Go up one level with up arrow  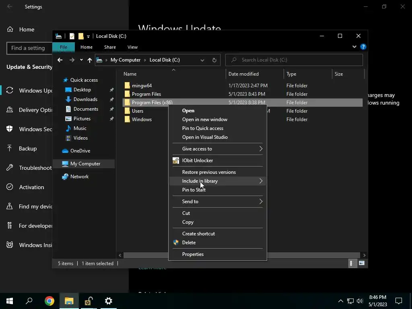[x=90, y=60]
